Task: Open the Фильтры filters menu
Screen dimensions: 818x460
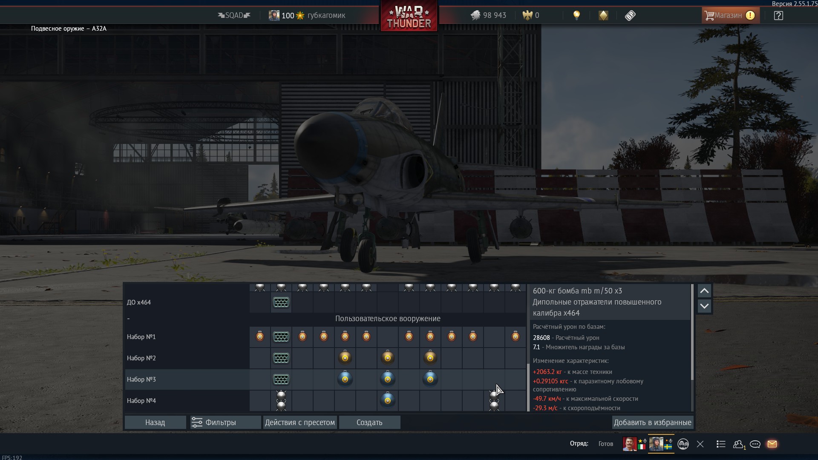Action: [225, 423]
